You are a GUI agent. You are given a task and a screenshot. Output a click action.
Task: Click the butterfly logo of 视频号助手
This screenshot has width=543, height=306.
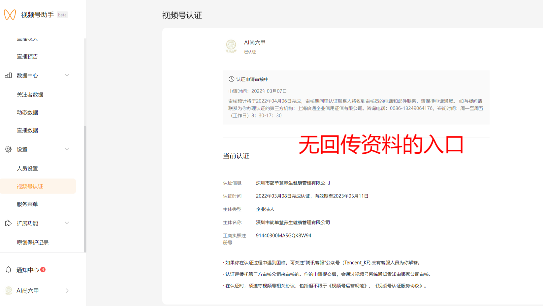10,15
